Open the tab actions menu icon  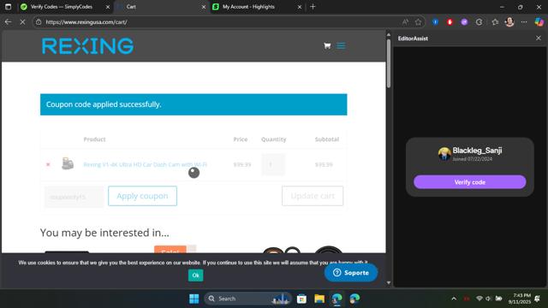8,7
